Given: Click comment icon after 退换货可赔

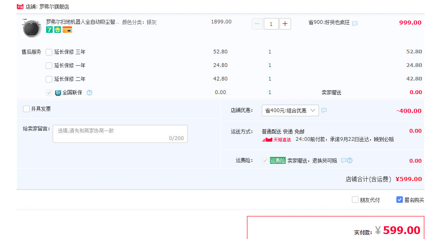Looking at the screenshot, I should tap(344, 161).
